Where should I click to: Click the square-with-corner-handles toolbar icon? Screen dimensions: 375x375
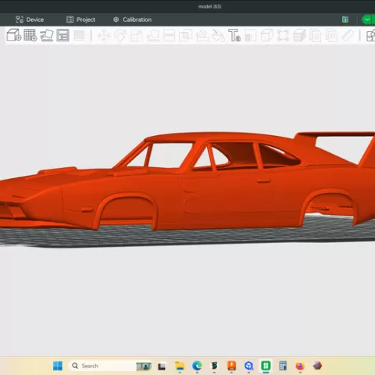[283, 35]
